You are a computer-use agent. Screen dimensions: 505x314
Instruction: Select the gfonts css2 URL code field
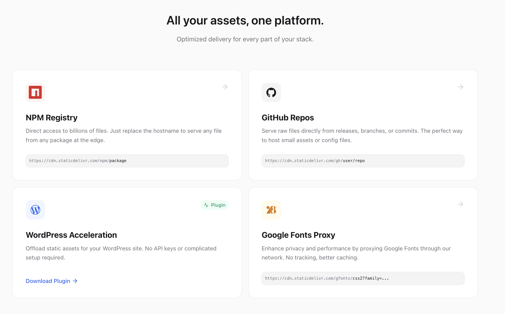(363, 278)
